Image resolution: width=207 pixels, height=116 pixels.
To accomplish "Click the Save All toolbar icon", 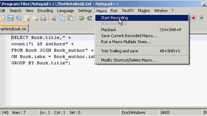I will [x=19, y=18].
